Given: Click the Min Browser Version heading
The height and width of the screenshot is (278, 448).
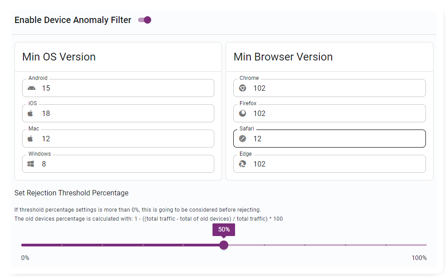Looking at the screenshot, I should (283, 57).
